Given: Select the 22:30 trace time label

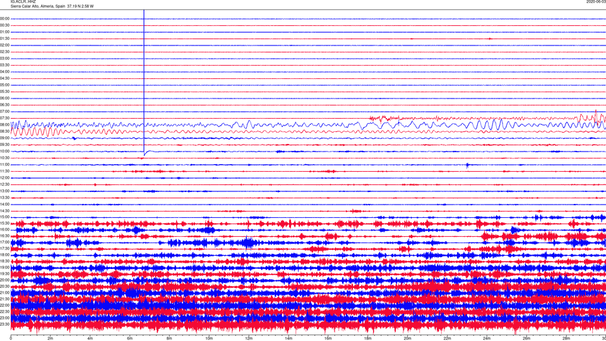Looking at the screenshot, I should click(x=4, y=311).
